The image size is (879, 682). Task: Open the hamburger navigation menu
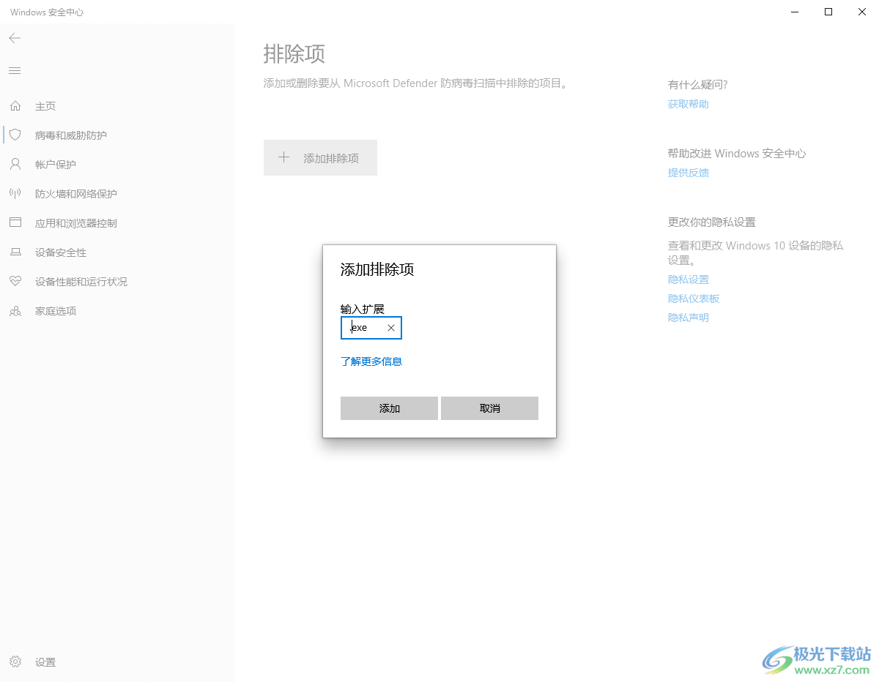pos(15,70)
